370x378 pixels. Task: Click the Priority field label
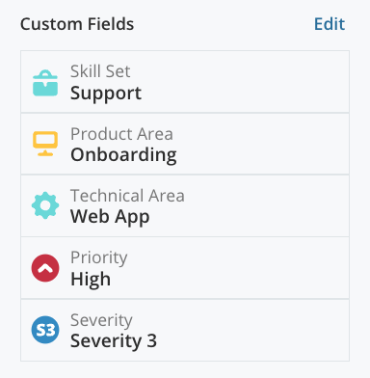tap(99, 257)
